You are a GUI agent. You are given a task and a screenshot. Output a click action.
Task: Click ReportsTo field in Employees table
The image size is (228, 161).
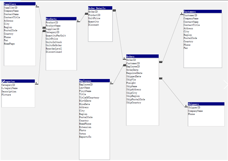[85, 137]
